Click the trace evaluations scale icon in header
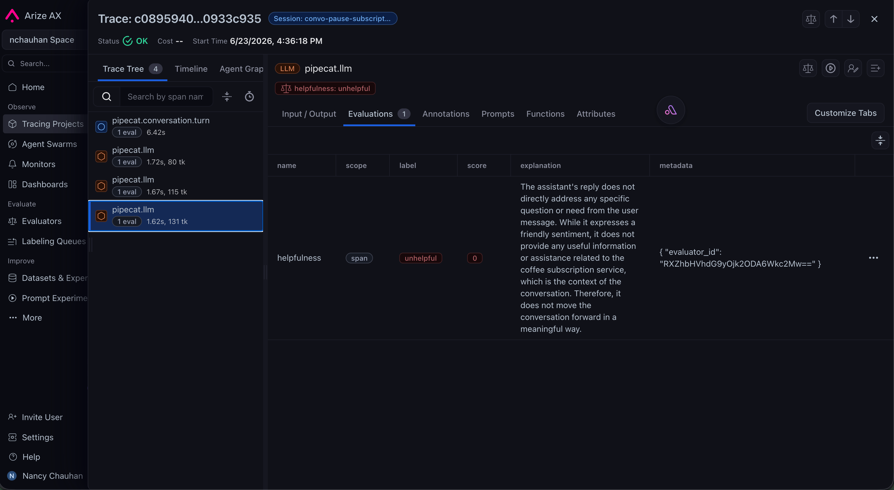The width and height of the screenshot is (894, 490). [811, 19]
